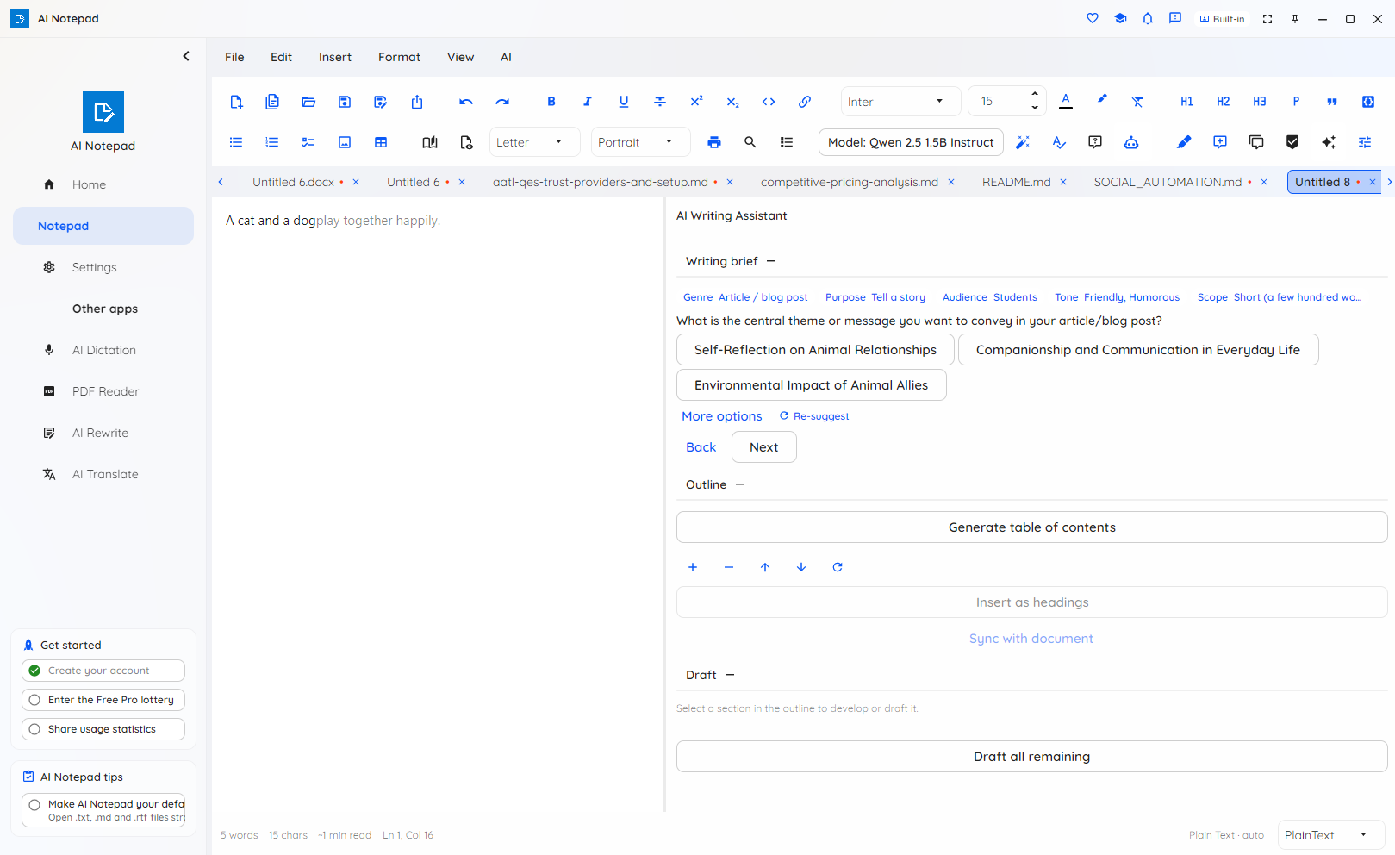Screen dimensions: 1395x855
Task: Choose Companionship and Communication in Everyday Life
Action: 1138,350
